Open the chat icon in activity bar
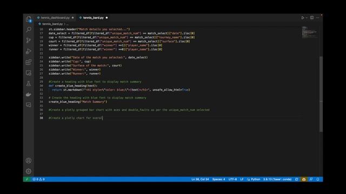 coord(29,105)
